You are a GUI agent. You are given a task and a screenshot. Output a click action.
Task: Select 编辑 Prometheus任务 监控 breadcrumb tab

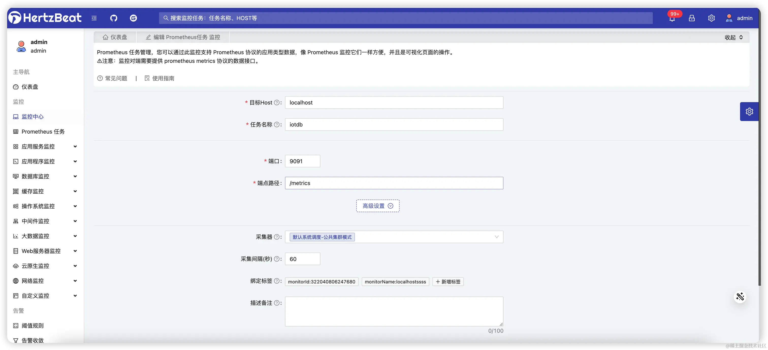tap(183, 37)
